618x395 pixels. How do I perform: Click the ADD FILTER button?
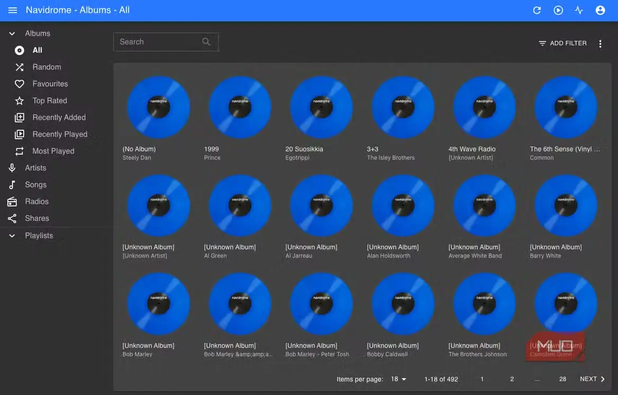[562, 43]
